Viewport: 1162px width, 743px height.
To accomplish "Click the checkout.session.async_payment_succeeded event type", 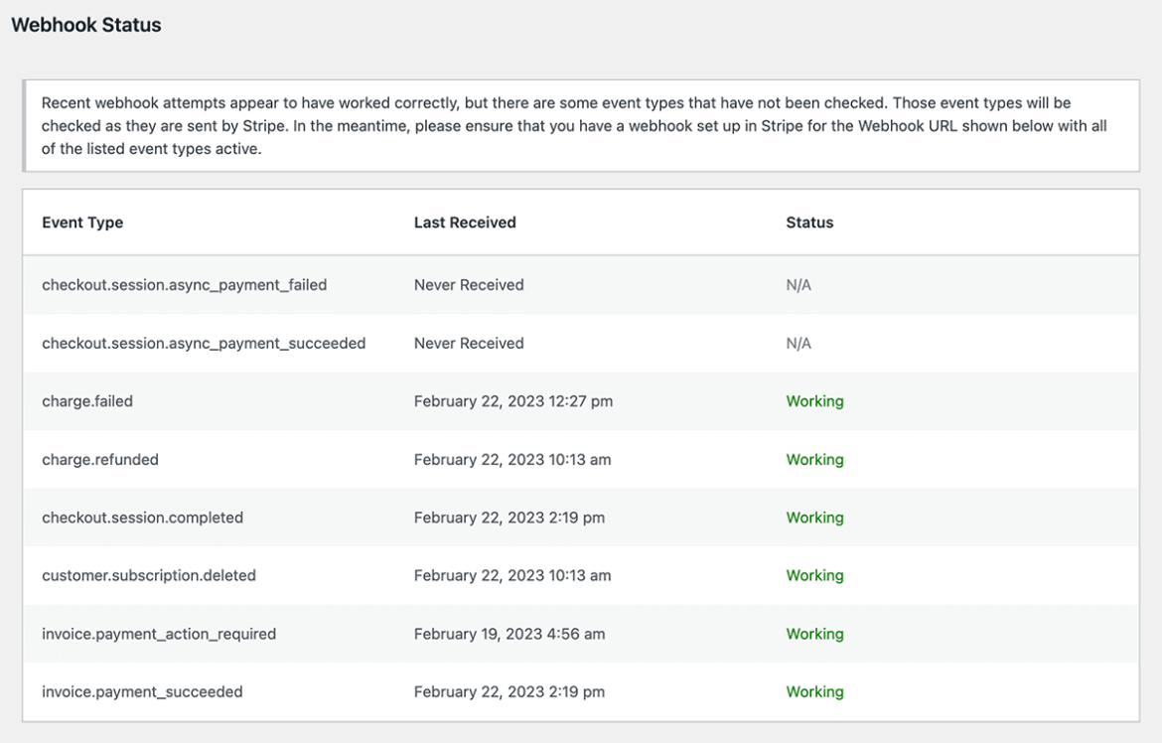I will pyautogui.click(x=204, y=343).
